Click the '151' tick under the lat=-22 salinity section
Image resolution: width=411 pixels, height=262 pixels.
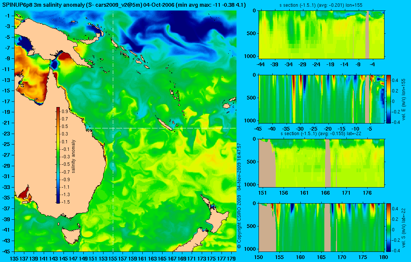[262, 193]
